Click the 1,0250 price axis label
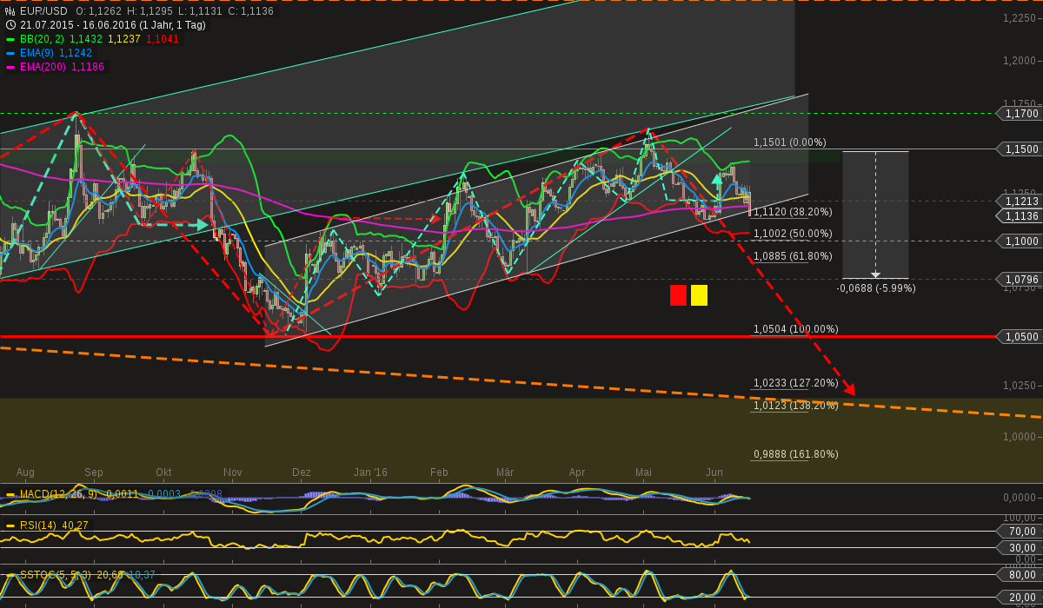This screenshot has height=608, width=1043. 1020,386
